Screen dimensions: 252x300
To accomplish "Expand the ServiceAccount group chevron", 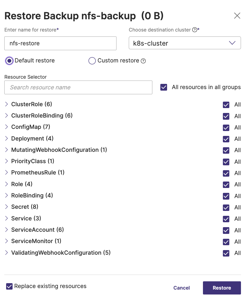I will point(7,230).
